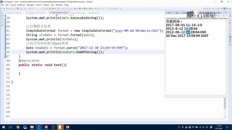This screenshot has width=232, height=130.
Task: Open the Refactor menu
Action: pyautogui.click(x=21, y=5)
